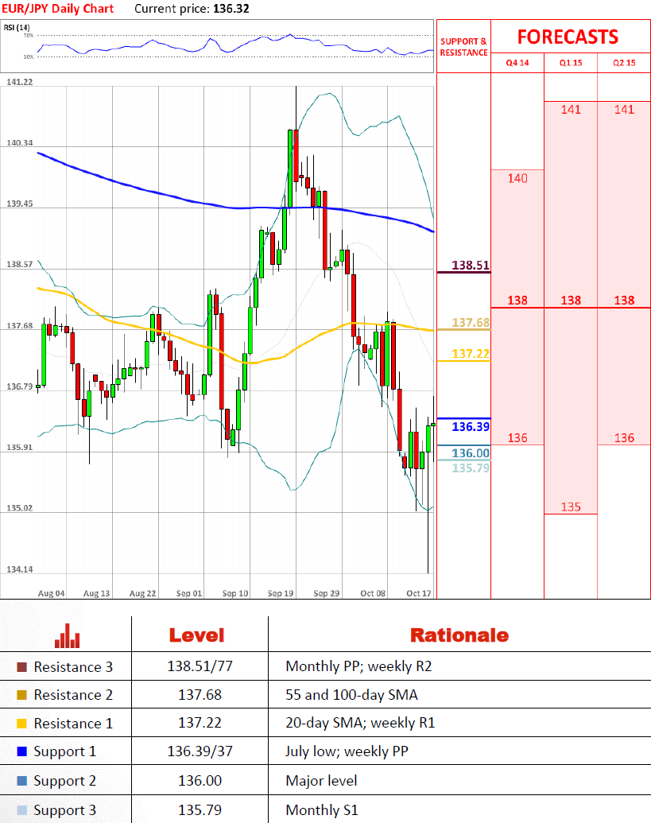Click the 135 forecast in Q1 15 column

click(x=571, y=507)
